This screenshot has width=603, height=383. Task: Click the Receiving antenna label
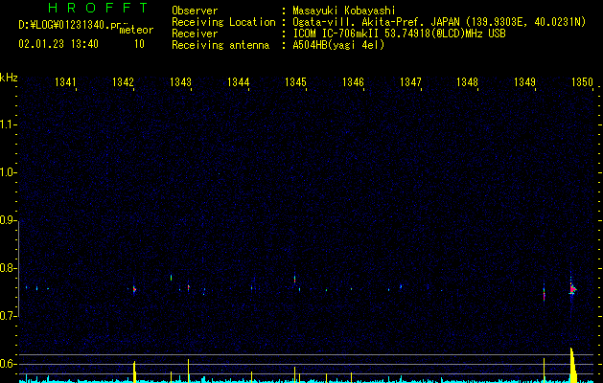(x=220, y=45)
